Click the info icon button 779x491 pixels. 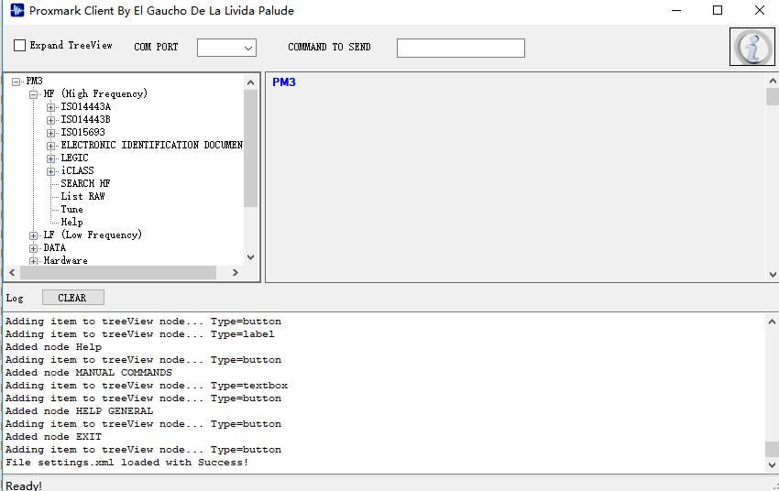[752, 47]
